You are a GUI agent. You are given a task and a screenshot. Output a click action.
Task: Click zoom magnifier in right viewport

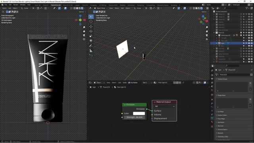tap(207, 27)
